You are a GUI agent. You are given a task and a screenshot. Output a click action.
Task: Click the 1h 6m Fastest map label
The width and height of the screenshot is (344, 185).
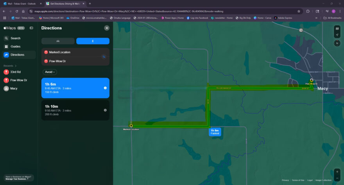click(215, 132)
